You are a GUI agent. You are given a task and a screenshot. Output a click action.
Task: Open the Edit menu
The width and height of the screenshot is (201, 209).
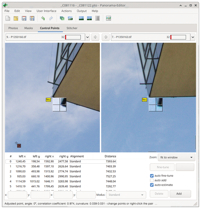point(17,11)
